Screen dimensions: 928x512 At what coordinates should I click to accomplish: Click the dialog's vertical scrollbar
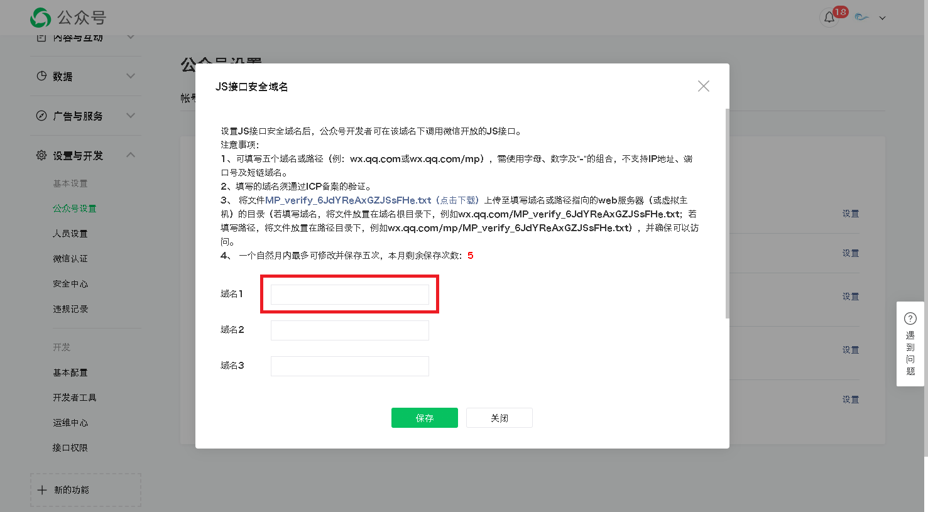(x=727, y=214)
